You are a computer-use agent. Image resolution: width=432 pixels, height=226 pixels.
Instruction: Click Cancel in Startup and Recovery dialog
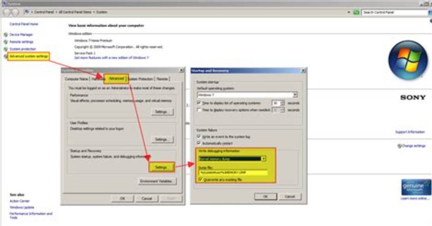[x=290, y=197]
